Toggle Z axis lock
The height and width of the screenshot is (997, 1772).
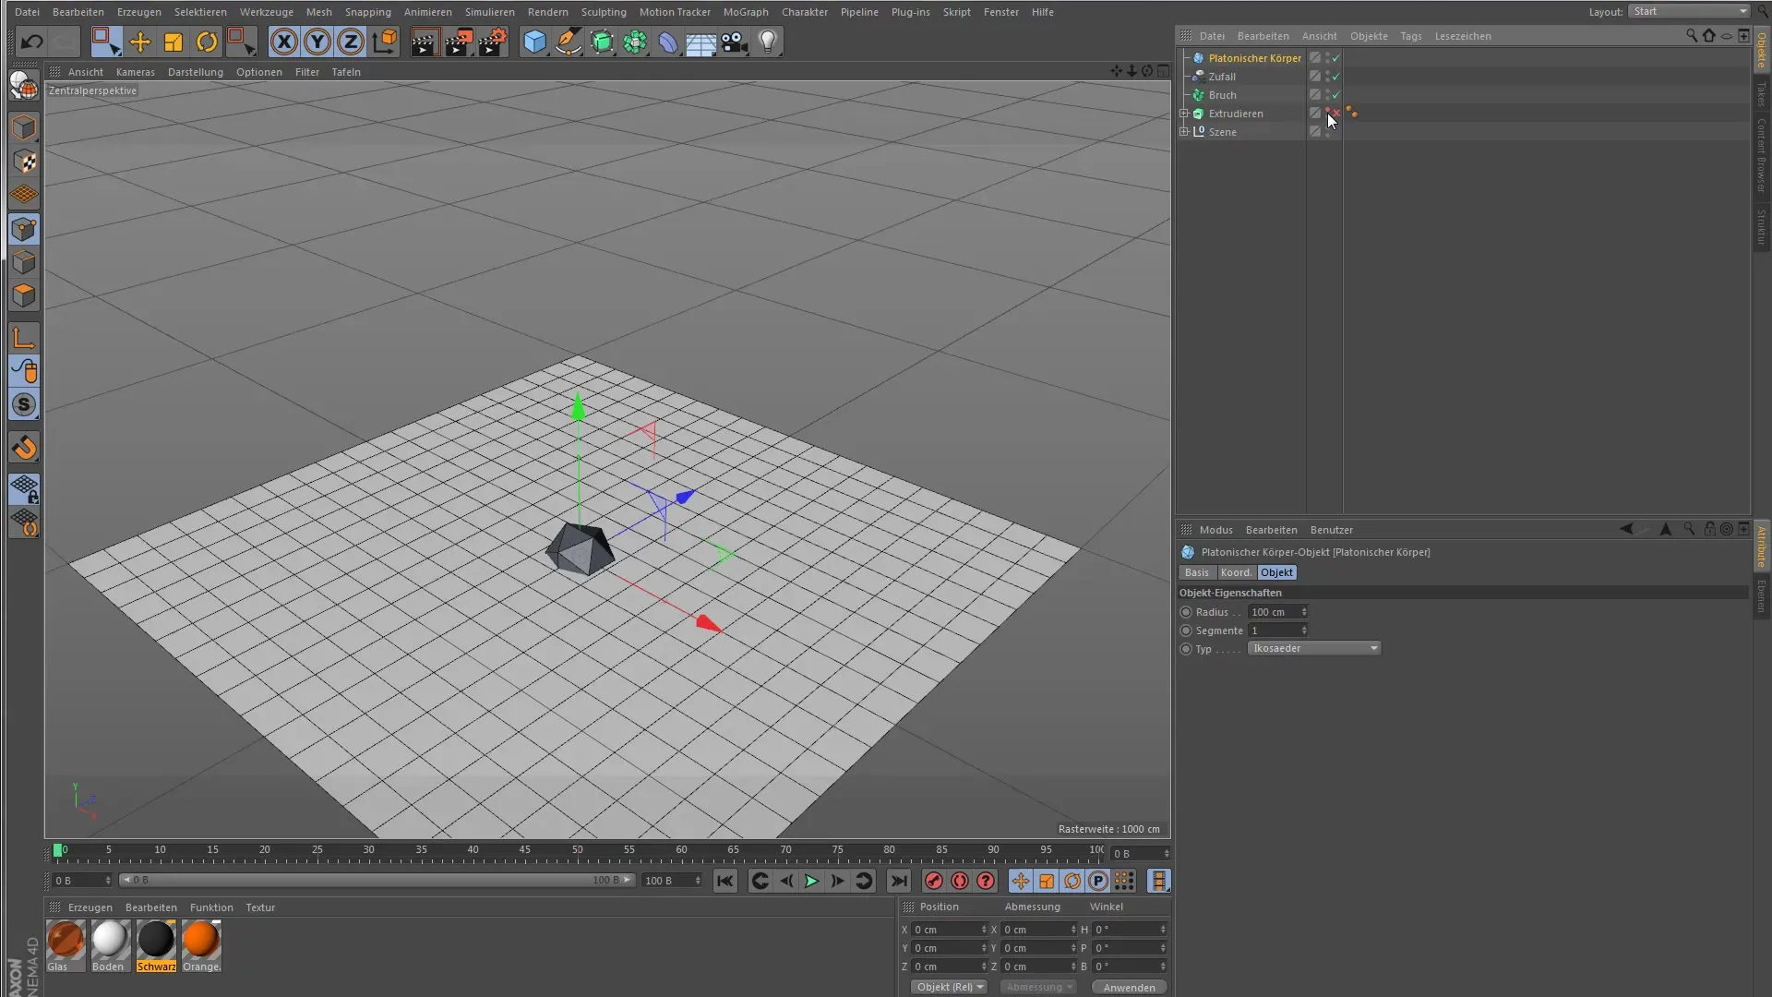pyautogui.click(x=351, y=42)
